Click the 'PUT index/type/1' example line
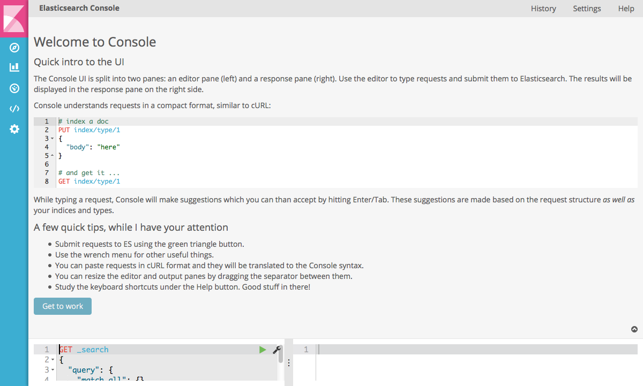Image resolution: width=643 pixels, height=386 pixels. click(89, 130)
